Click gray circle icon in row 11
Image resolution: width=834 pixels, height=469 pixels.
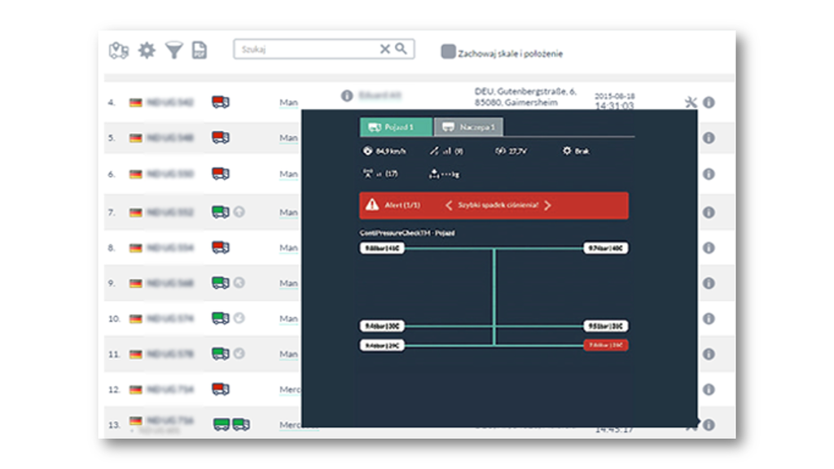239,353
